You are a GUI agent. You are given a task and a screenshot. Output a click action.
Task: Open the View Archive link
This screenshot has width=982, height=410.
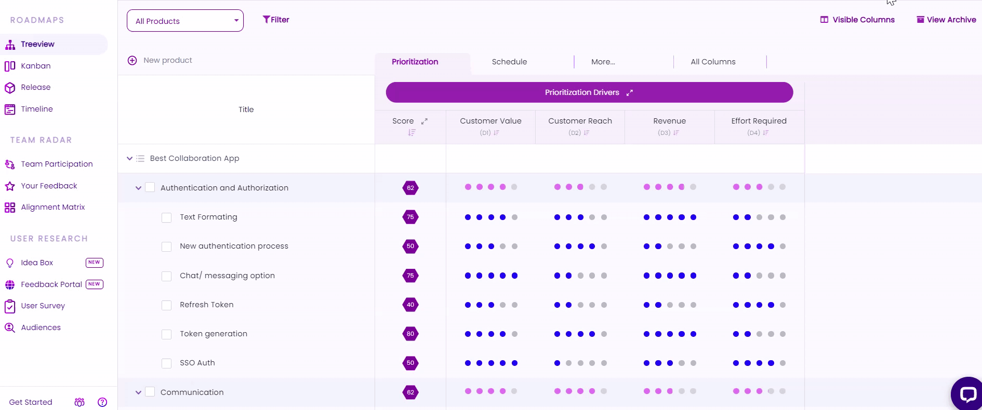[946, 20]
